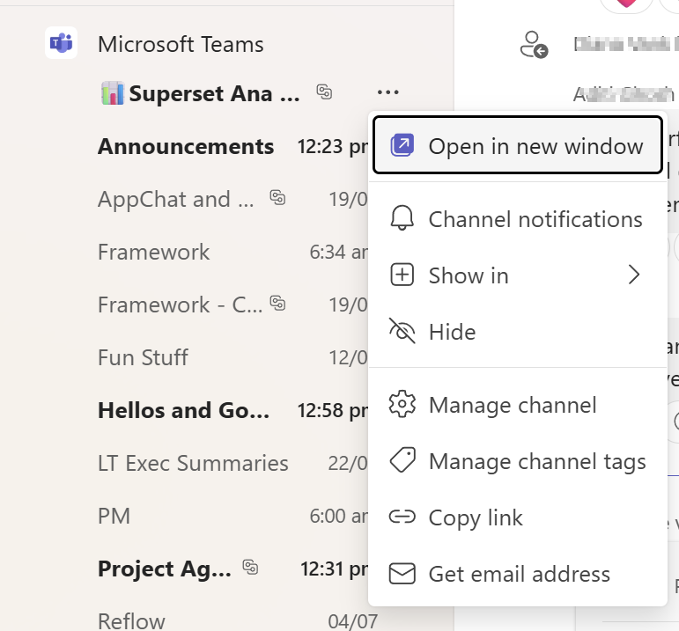Click the crossed-eye Hide icon
679x631 pixels.
tap(402, 331)
